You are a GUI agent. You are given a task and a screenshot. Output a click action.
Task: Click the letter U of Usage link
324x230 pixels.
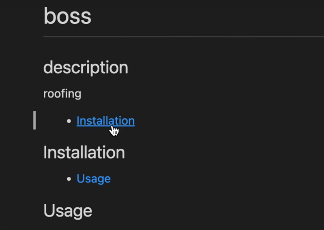point(81,178)
